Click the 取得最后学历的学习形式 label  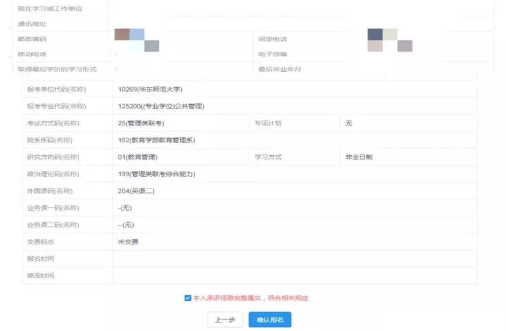[57, 70]
